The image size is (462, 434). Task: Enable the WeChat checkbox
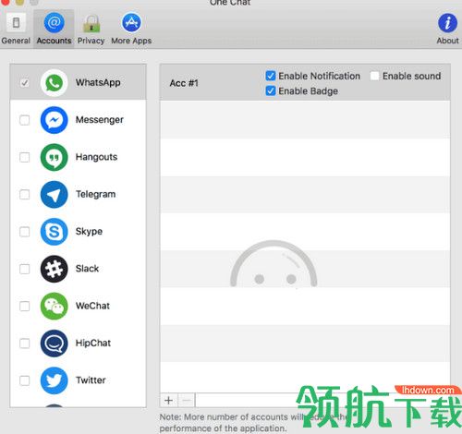[25, 307]
